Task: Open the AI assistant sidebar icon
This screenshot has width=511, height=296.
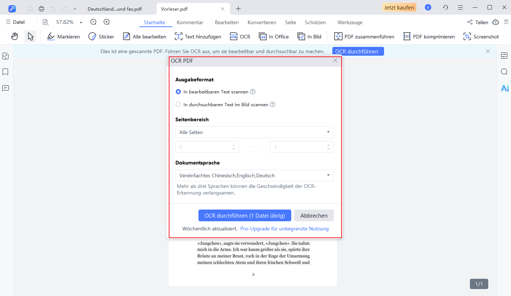Action: click(x=505, y=88)
